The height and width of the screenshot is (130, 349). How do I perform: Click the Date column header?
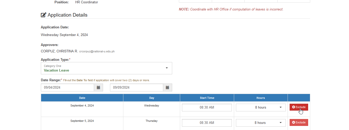(82, 98)
